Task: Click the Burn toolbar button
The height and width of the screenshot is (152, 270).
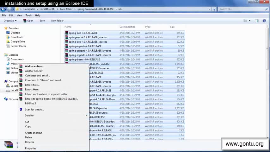Action: pos(42,21)
